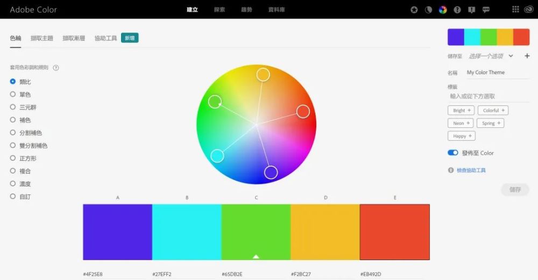Click the 儲存 save button
Screen dimensions: 538x280
(515, 190)
